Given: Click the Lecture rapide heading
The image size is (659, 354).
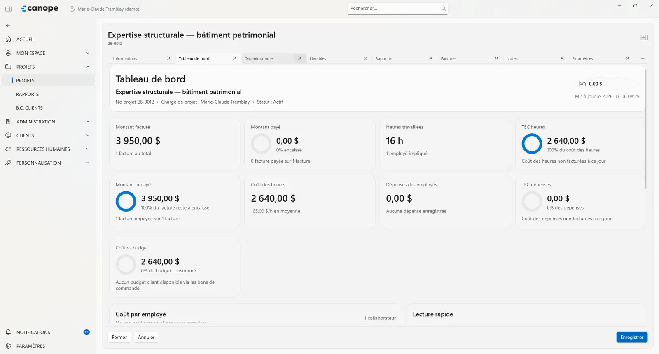Looking at the screenshot, I should coord(433,314).
